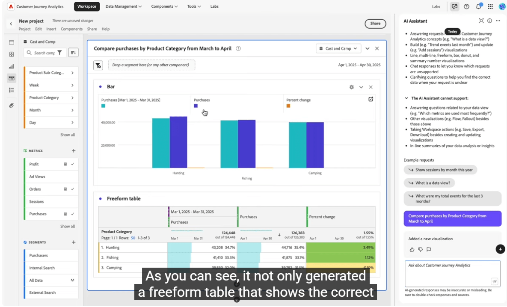Toggle the Purchases legend series
This screenshot has width=507, height=307.
coord(202,100)
